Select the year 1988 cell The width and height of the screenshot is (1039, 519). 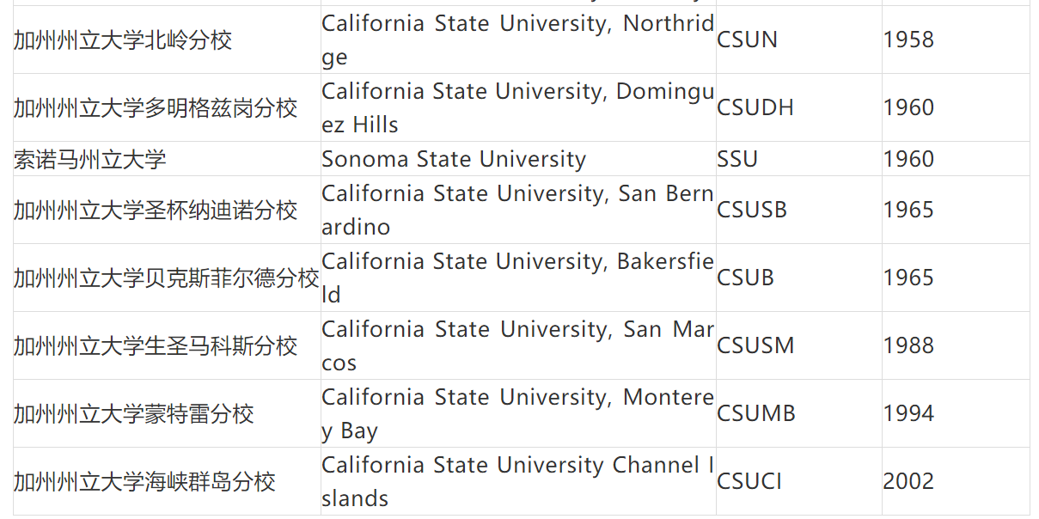pos(908,345)
